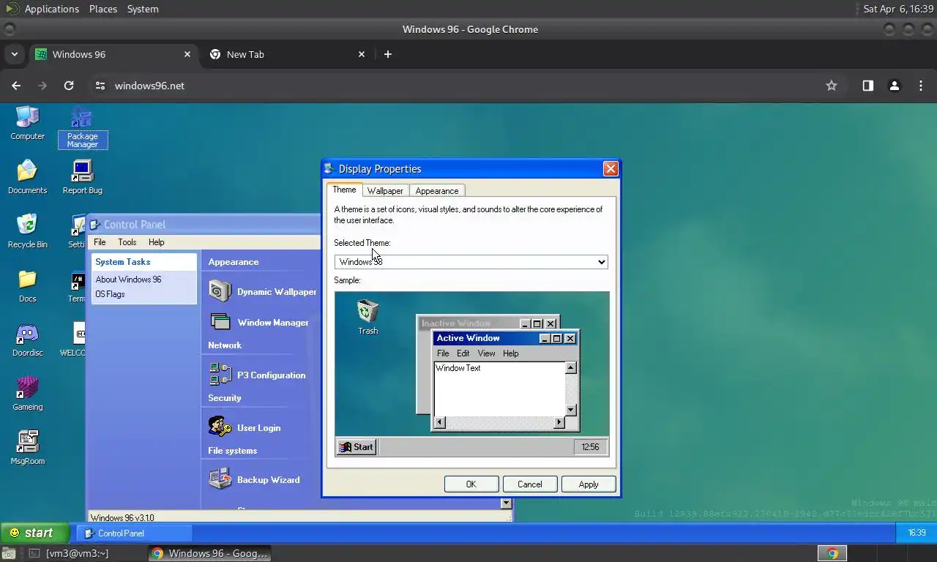This screenshot has width=937, height=562.
Task: Click Control Panel taskbar button
Action: click(x=134, y=533)
